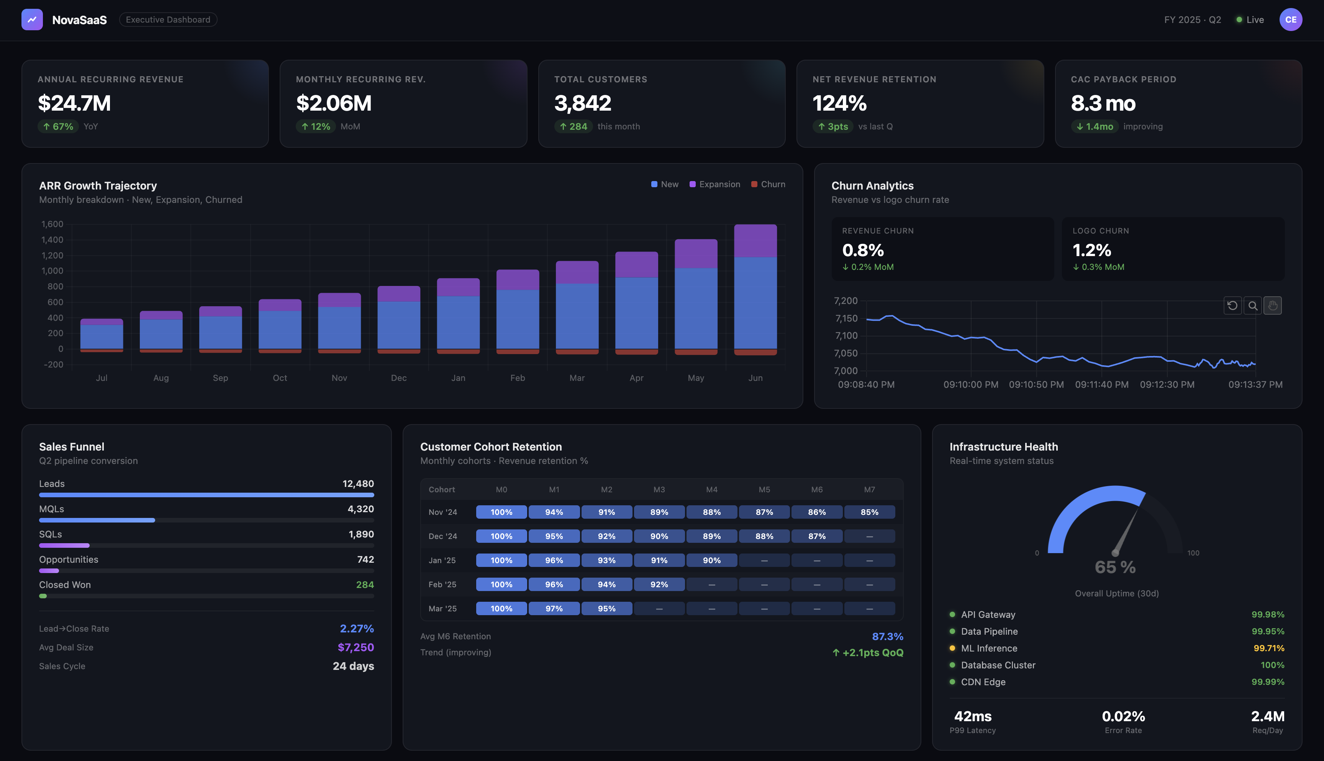Click the Avg Deal Size $7,250 value
This screenshot has height=761, width=1324.
[356, 647]
